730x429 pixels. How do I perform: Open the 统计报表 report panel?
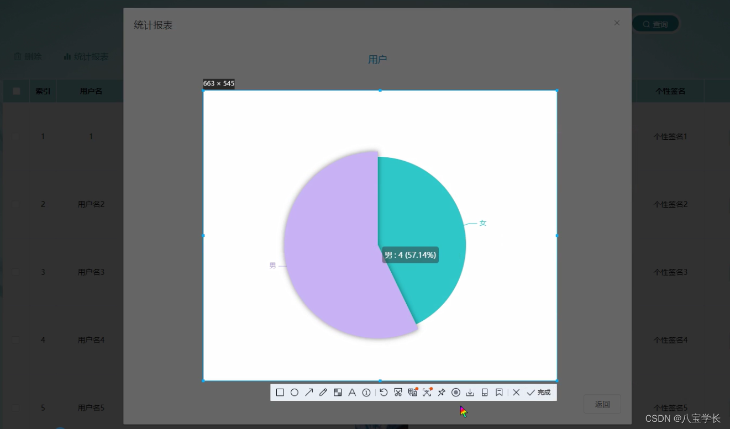86,56
